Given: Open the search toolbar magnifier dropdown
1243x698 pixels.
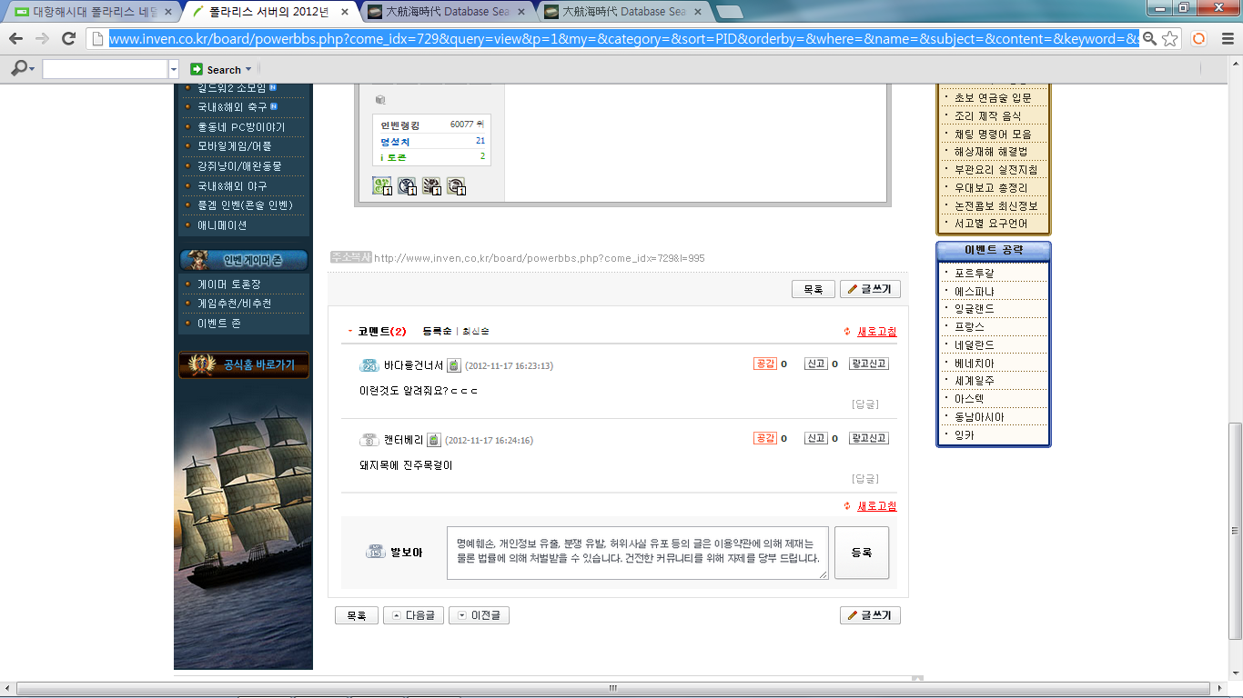Looking at the screenshot, I should pos(23,69).
